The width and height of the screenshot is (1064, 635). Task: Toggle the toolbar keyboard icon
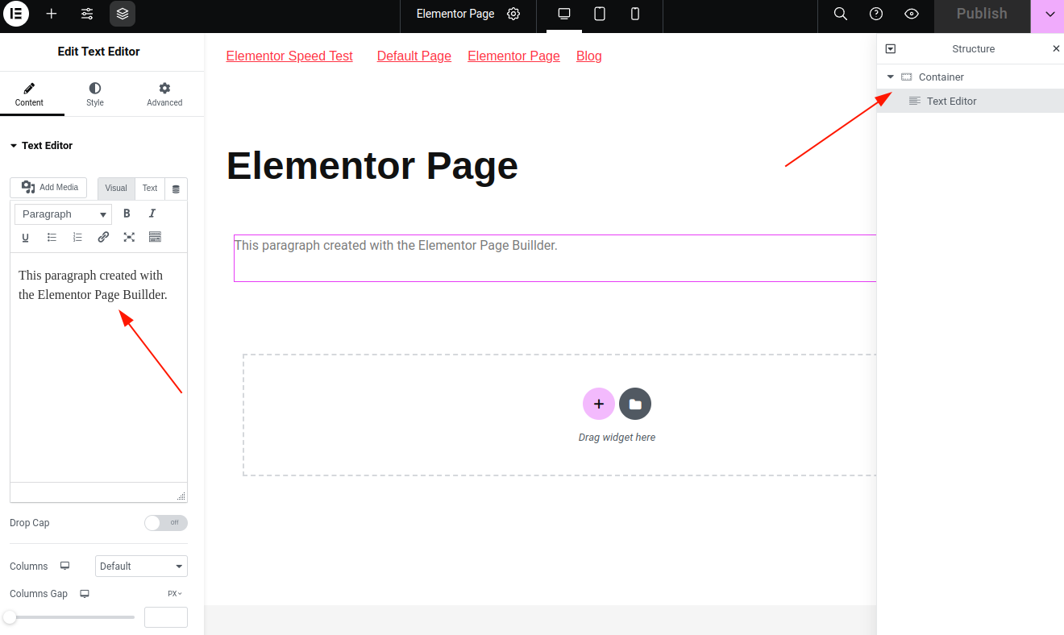155,237
